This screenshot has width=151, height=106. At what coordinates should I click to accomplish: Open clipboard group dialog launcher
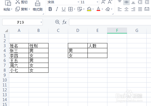43,14
